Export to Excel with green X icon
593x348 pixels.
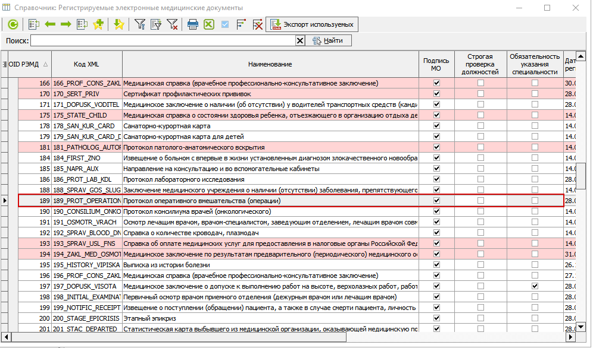click(x=209, y=24)
